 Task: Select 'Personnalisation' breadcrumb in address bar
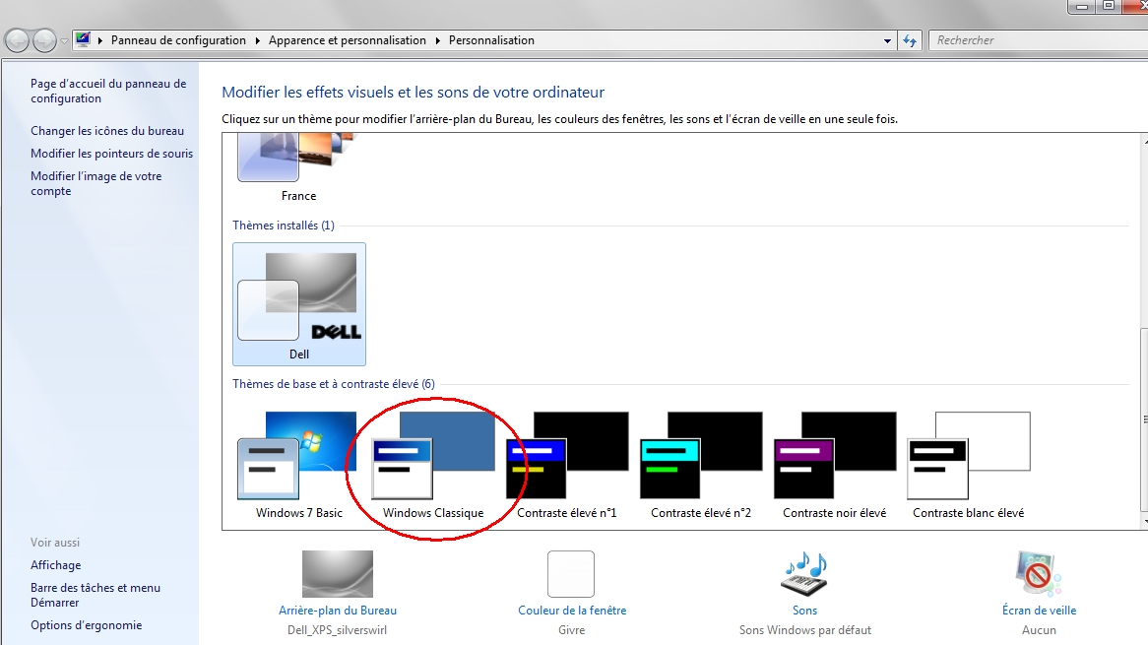coord(491,40)
